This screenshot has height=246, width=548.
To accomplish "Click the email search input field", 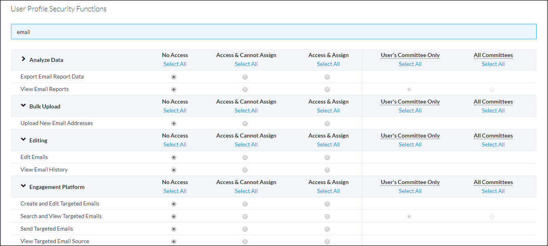I will 273,31.
